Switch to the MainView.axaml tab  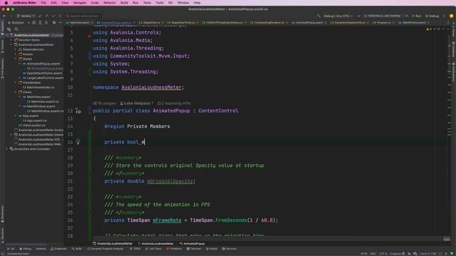pyautogui.click(x=79, y=22)
